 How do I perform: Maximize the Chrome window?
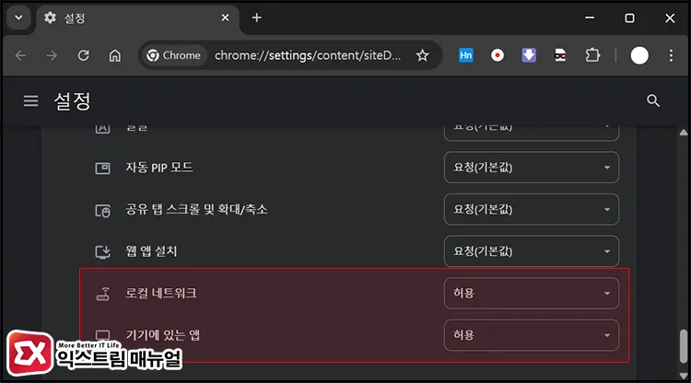pos(630,17)
